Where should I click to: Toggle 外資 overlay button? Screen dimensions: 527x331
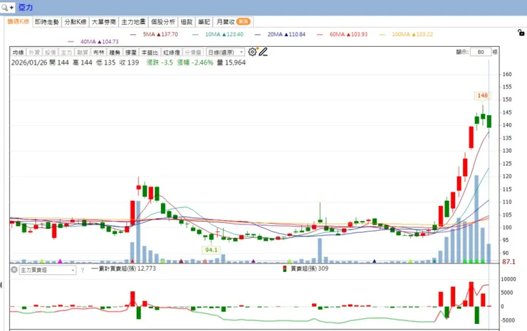click(x=34, y=53)
